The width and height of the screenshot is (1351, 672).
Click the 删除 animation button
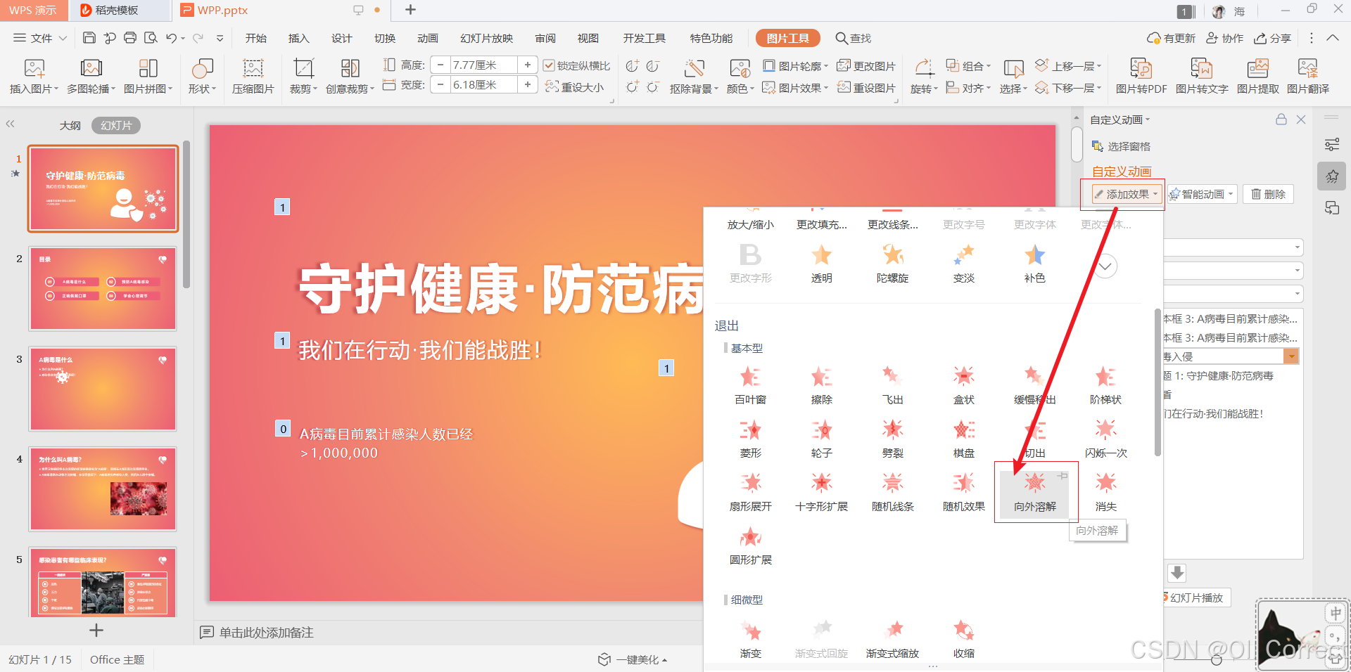pos(1268,194)
